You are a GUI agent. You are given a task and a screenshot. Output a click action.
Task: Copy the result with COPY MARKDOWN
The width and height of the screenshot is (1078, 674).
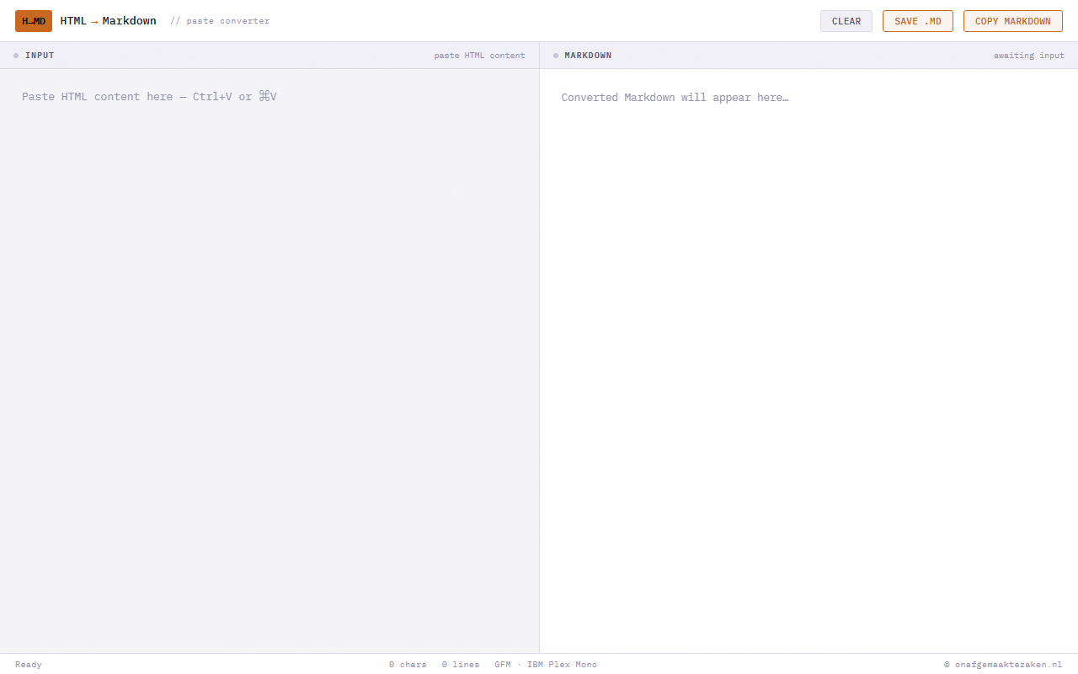click(x=1013, y=21)
